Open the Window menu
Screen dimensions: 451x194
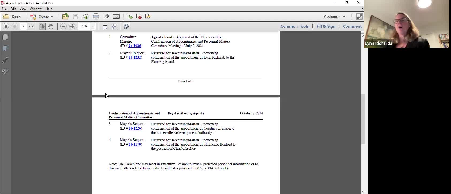[36, 9]
